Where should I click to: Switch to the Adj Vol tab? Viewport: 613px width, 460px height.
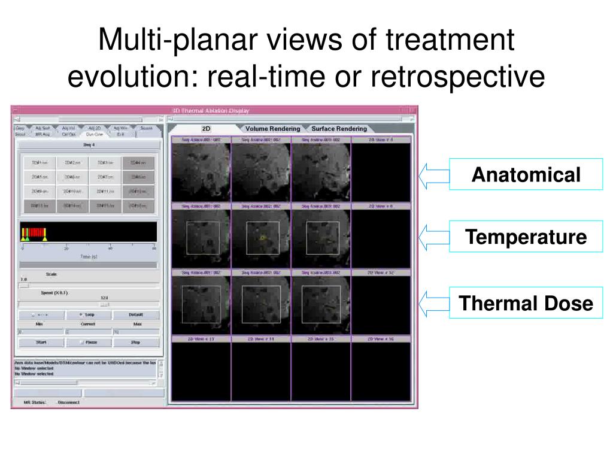tap(68, 128)
